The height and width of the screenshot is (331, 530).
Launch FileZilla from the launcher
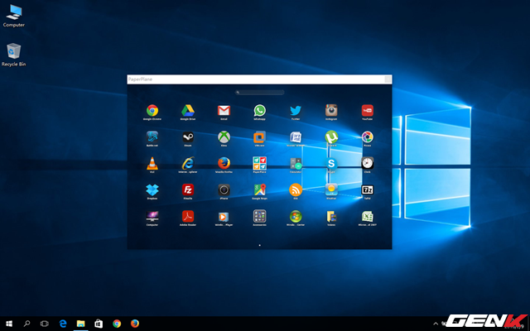(187, 190)
